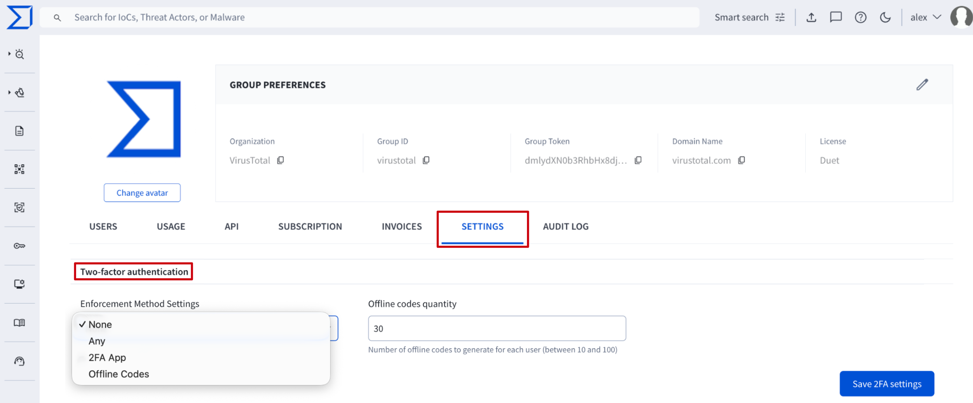The width and height of the screenshot is (973, 403).
Task: Click the VirusTotal organization name text
Action: click(249, 160)
